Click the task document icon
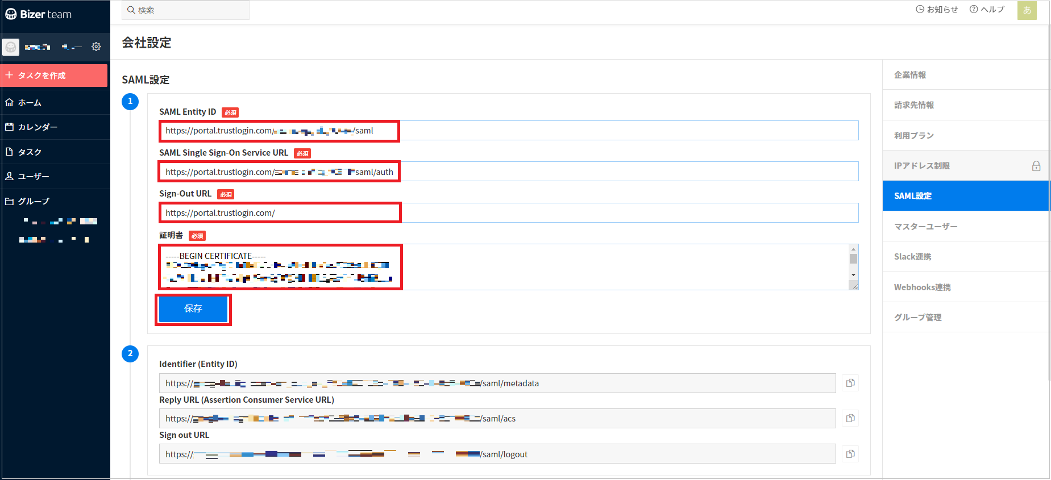Image resolution: width=1051 pixels, height=480 pixels. pos(9,152)
